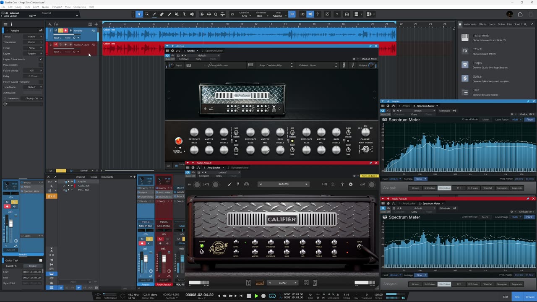The width and height of the screenshot is (537, 302).
Task: Select the Arrow tool in the toolbar
Action: click(x=139, y=14)
